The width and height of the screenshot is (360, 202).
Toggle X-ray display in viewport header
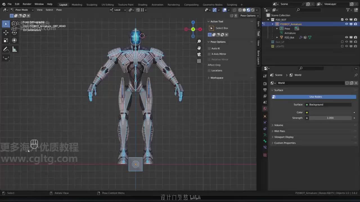click(235, 10)
